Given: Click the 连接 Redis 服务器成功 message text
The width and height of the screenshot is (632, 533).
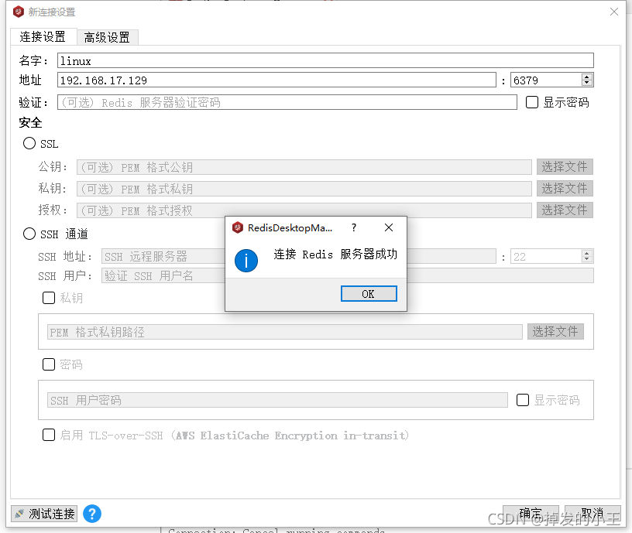Looking at the screenshot, I should coord(335,255).
